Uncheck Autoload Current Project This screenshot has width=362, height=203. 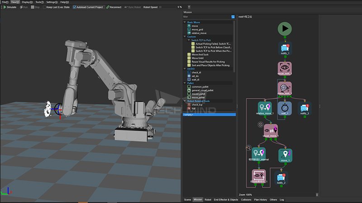pos(75,7)
